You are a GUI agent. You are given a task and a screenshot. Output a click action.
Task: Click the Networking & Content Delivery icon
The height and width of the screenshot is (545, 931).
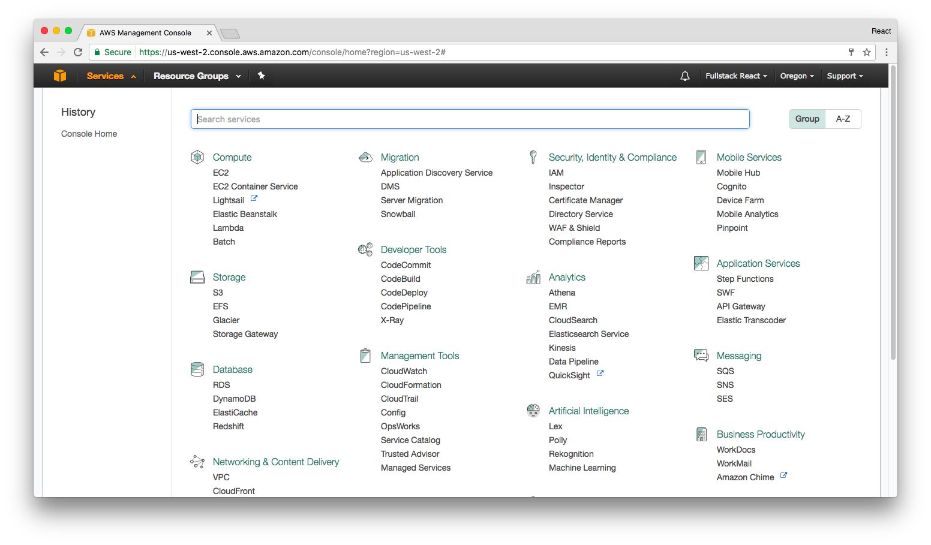[x=197, y=462]
